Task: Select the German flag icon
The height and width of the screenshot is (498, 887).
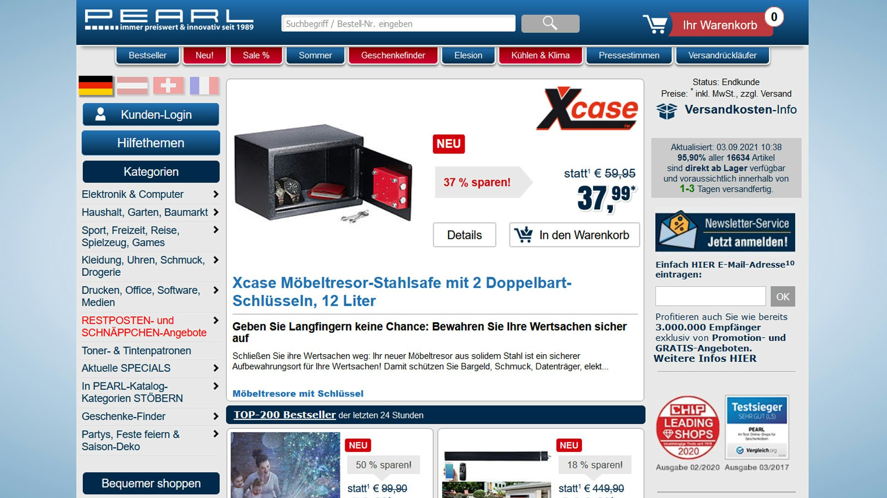Action: [x=96, y=86]
